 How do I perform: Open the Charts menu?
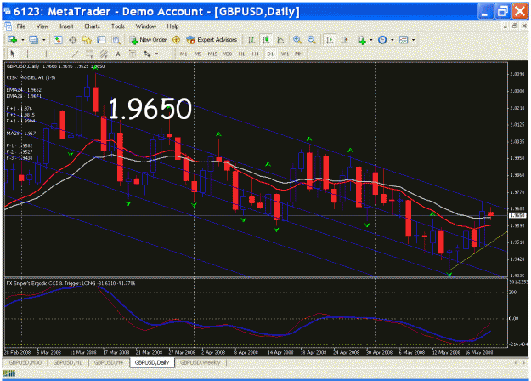coord(92,26)
